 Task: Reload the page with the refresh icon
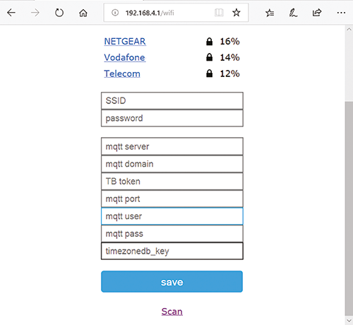[x=59, y=13]
